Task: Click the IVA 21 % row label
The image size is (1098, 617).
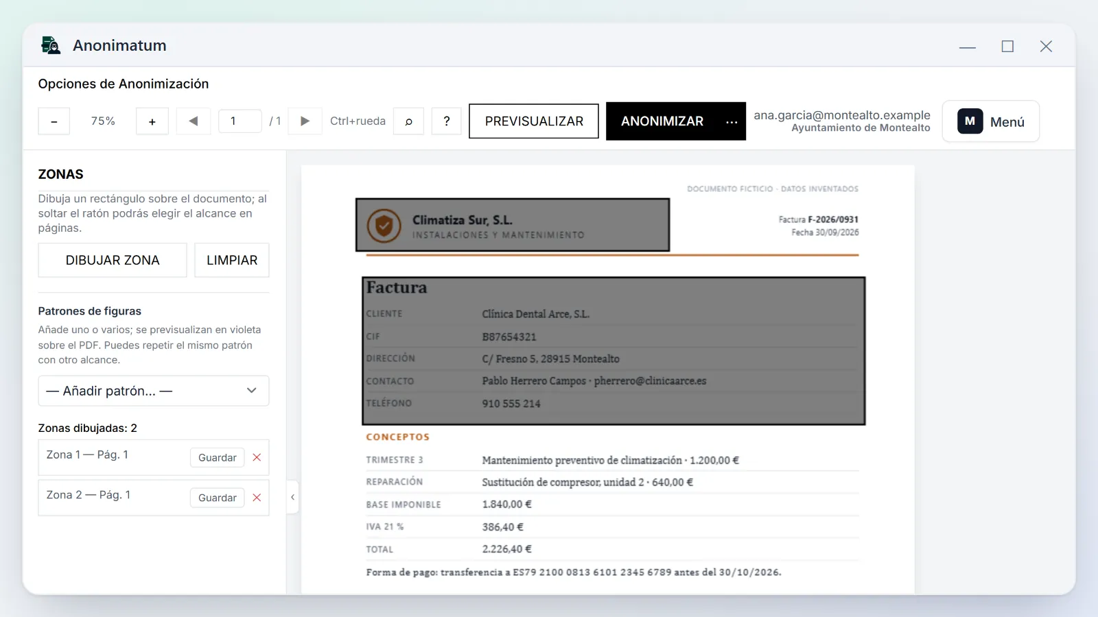Action: (x=385, y=527)
